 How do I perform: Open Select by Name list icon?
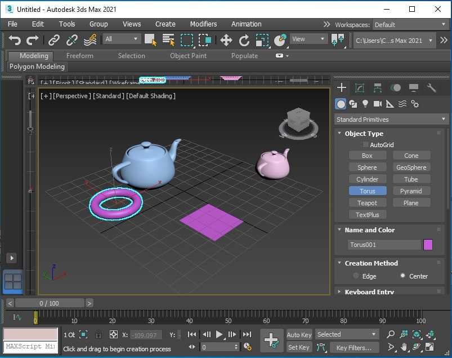[x=169, y=40]
